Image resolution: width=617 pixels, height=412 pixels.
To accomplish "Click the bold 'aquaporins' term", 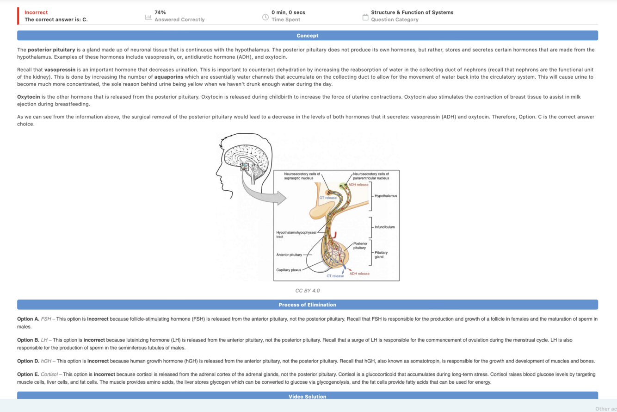I will tap(169, 77).
